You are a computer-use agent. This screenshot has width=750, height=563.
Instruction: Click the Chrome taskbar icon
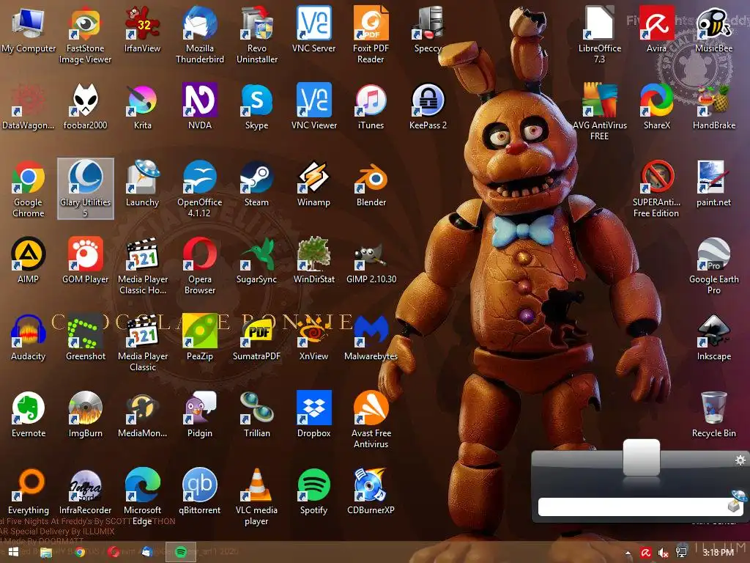click(80, 553)
